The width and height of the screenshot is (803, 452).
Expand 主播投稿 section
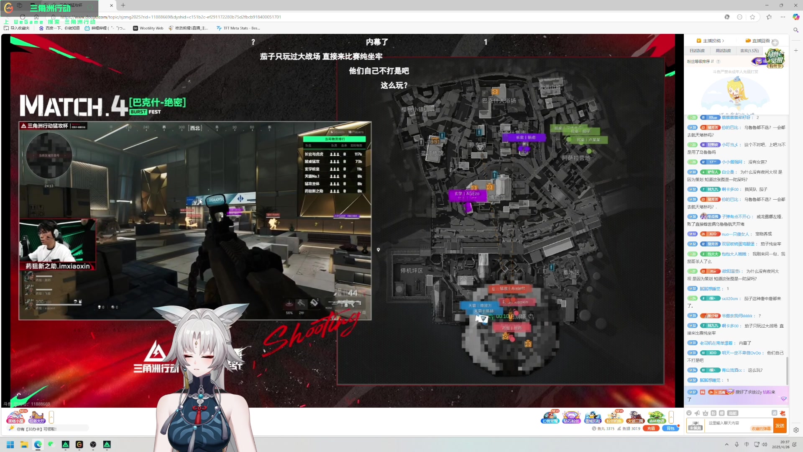click(711, 41)
